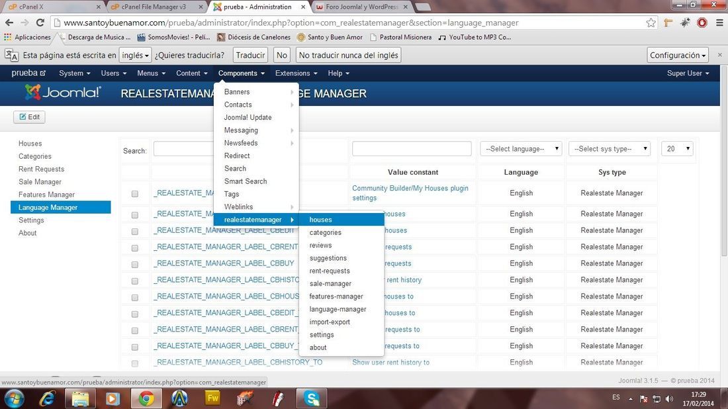Open Show user rent history to link
Image resolution: width=728 pixels, height=409 pixels.
(390, 362)
